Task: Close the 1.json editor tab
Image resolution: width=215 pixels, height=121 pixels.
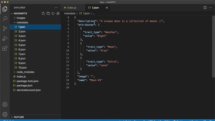Action: click(x=107, y=8)
